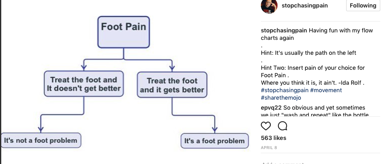This screenshot has height=164, width=384.
Task: Click the "It doesn't get better" box
Action: tap(84, 84)
